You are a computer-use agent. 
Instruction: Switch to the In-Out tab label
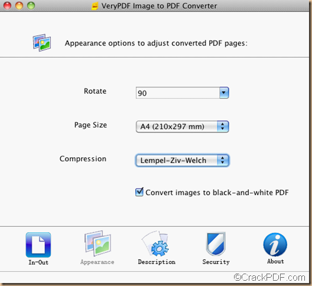pos(38,262)
